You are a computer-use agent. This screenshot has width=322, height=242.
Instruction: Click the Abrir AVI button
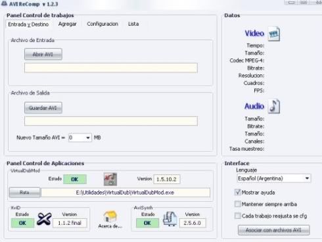[43, 54]
